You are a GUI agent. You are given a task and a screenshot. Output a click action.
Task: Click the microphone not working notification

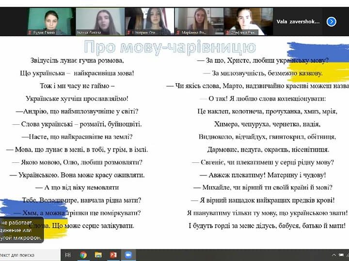point(22,230)
